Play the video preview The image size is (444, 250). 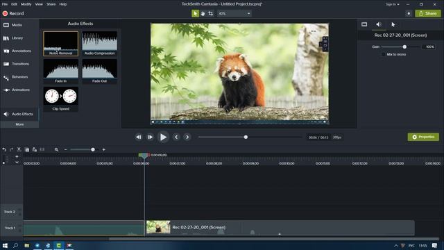click(x=163, y=137)
